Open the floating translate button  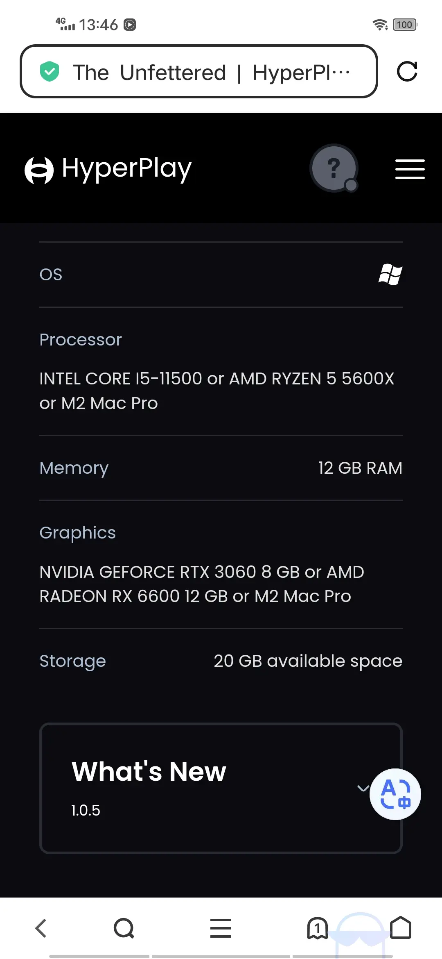pyautogui.click(x=395, y=794)
